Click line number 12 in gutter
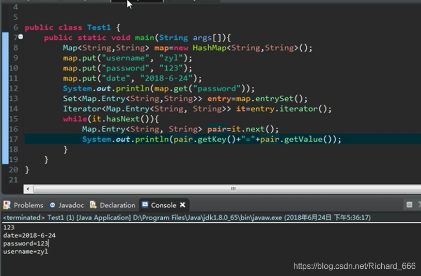The image size is (421, 276). coord(13,88)
